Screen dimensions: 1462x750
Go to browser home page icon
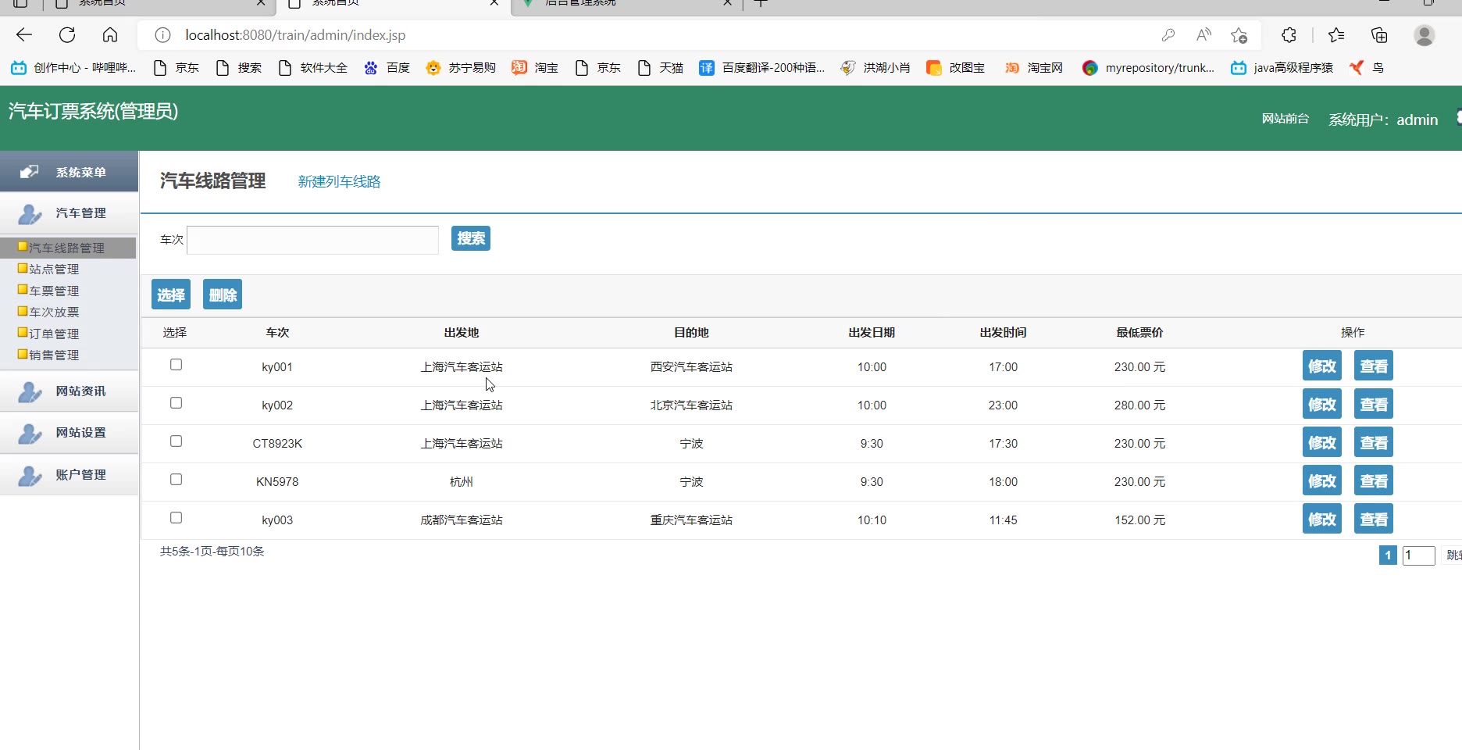tap(110, 35)
